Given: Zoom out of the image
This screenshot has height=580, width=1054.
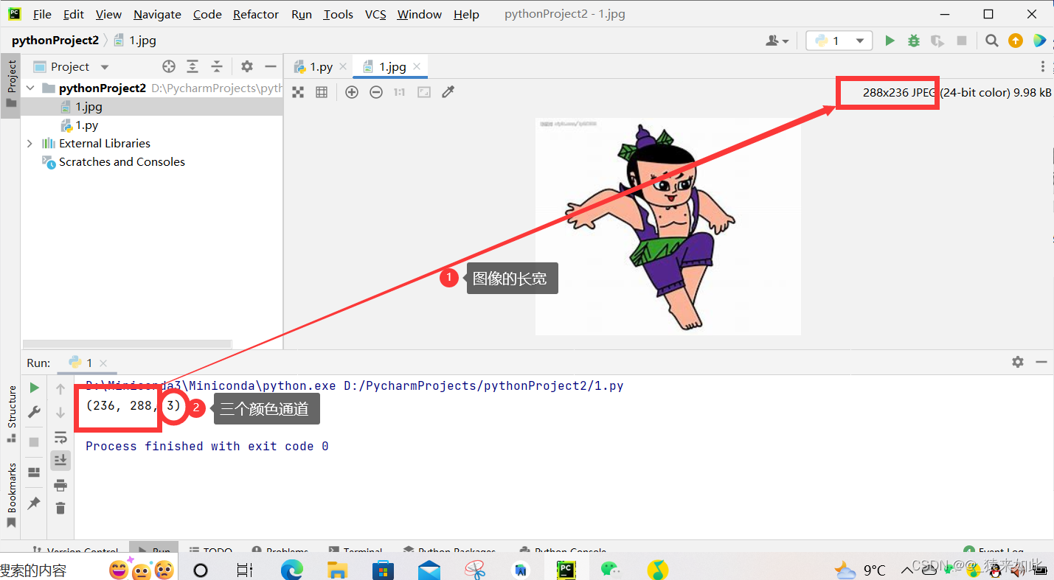Looking at the screenshot, I should [x=376, y=92].
